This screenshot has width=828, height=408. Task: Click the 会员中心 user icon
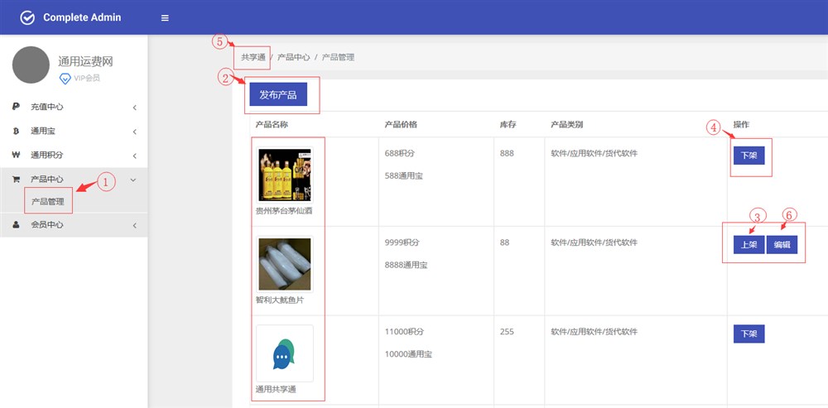tap(16, 224)
